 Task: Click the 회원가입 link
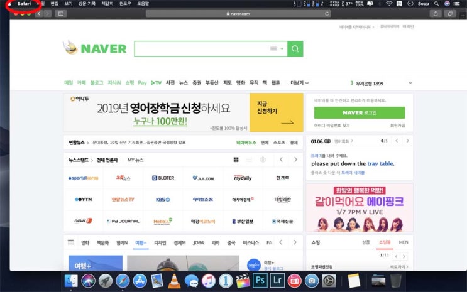(x=398, y=126)
